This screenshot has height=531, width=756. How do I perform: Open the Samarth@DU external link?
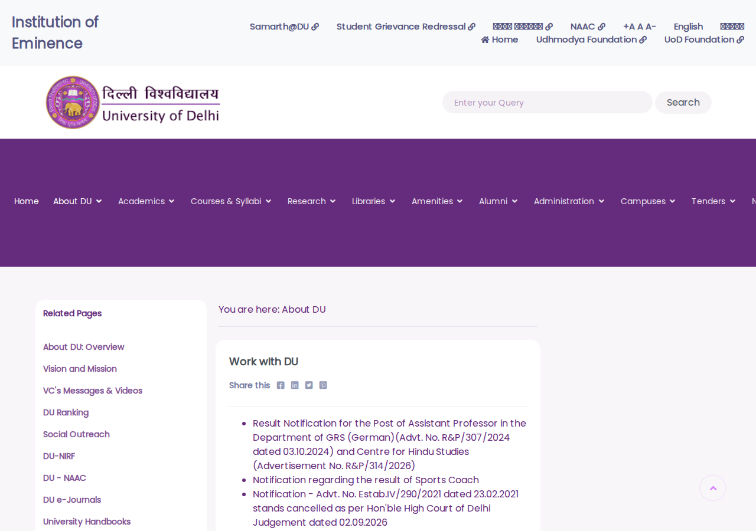(284, 27)
